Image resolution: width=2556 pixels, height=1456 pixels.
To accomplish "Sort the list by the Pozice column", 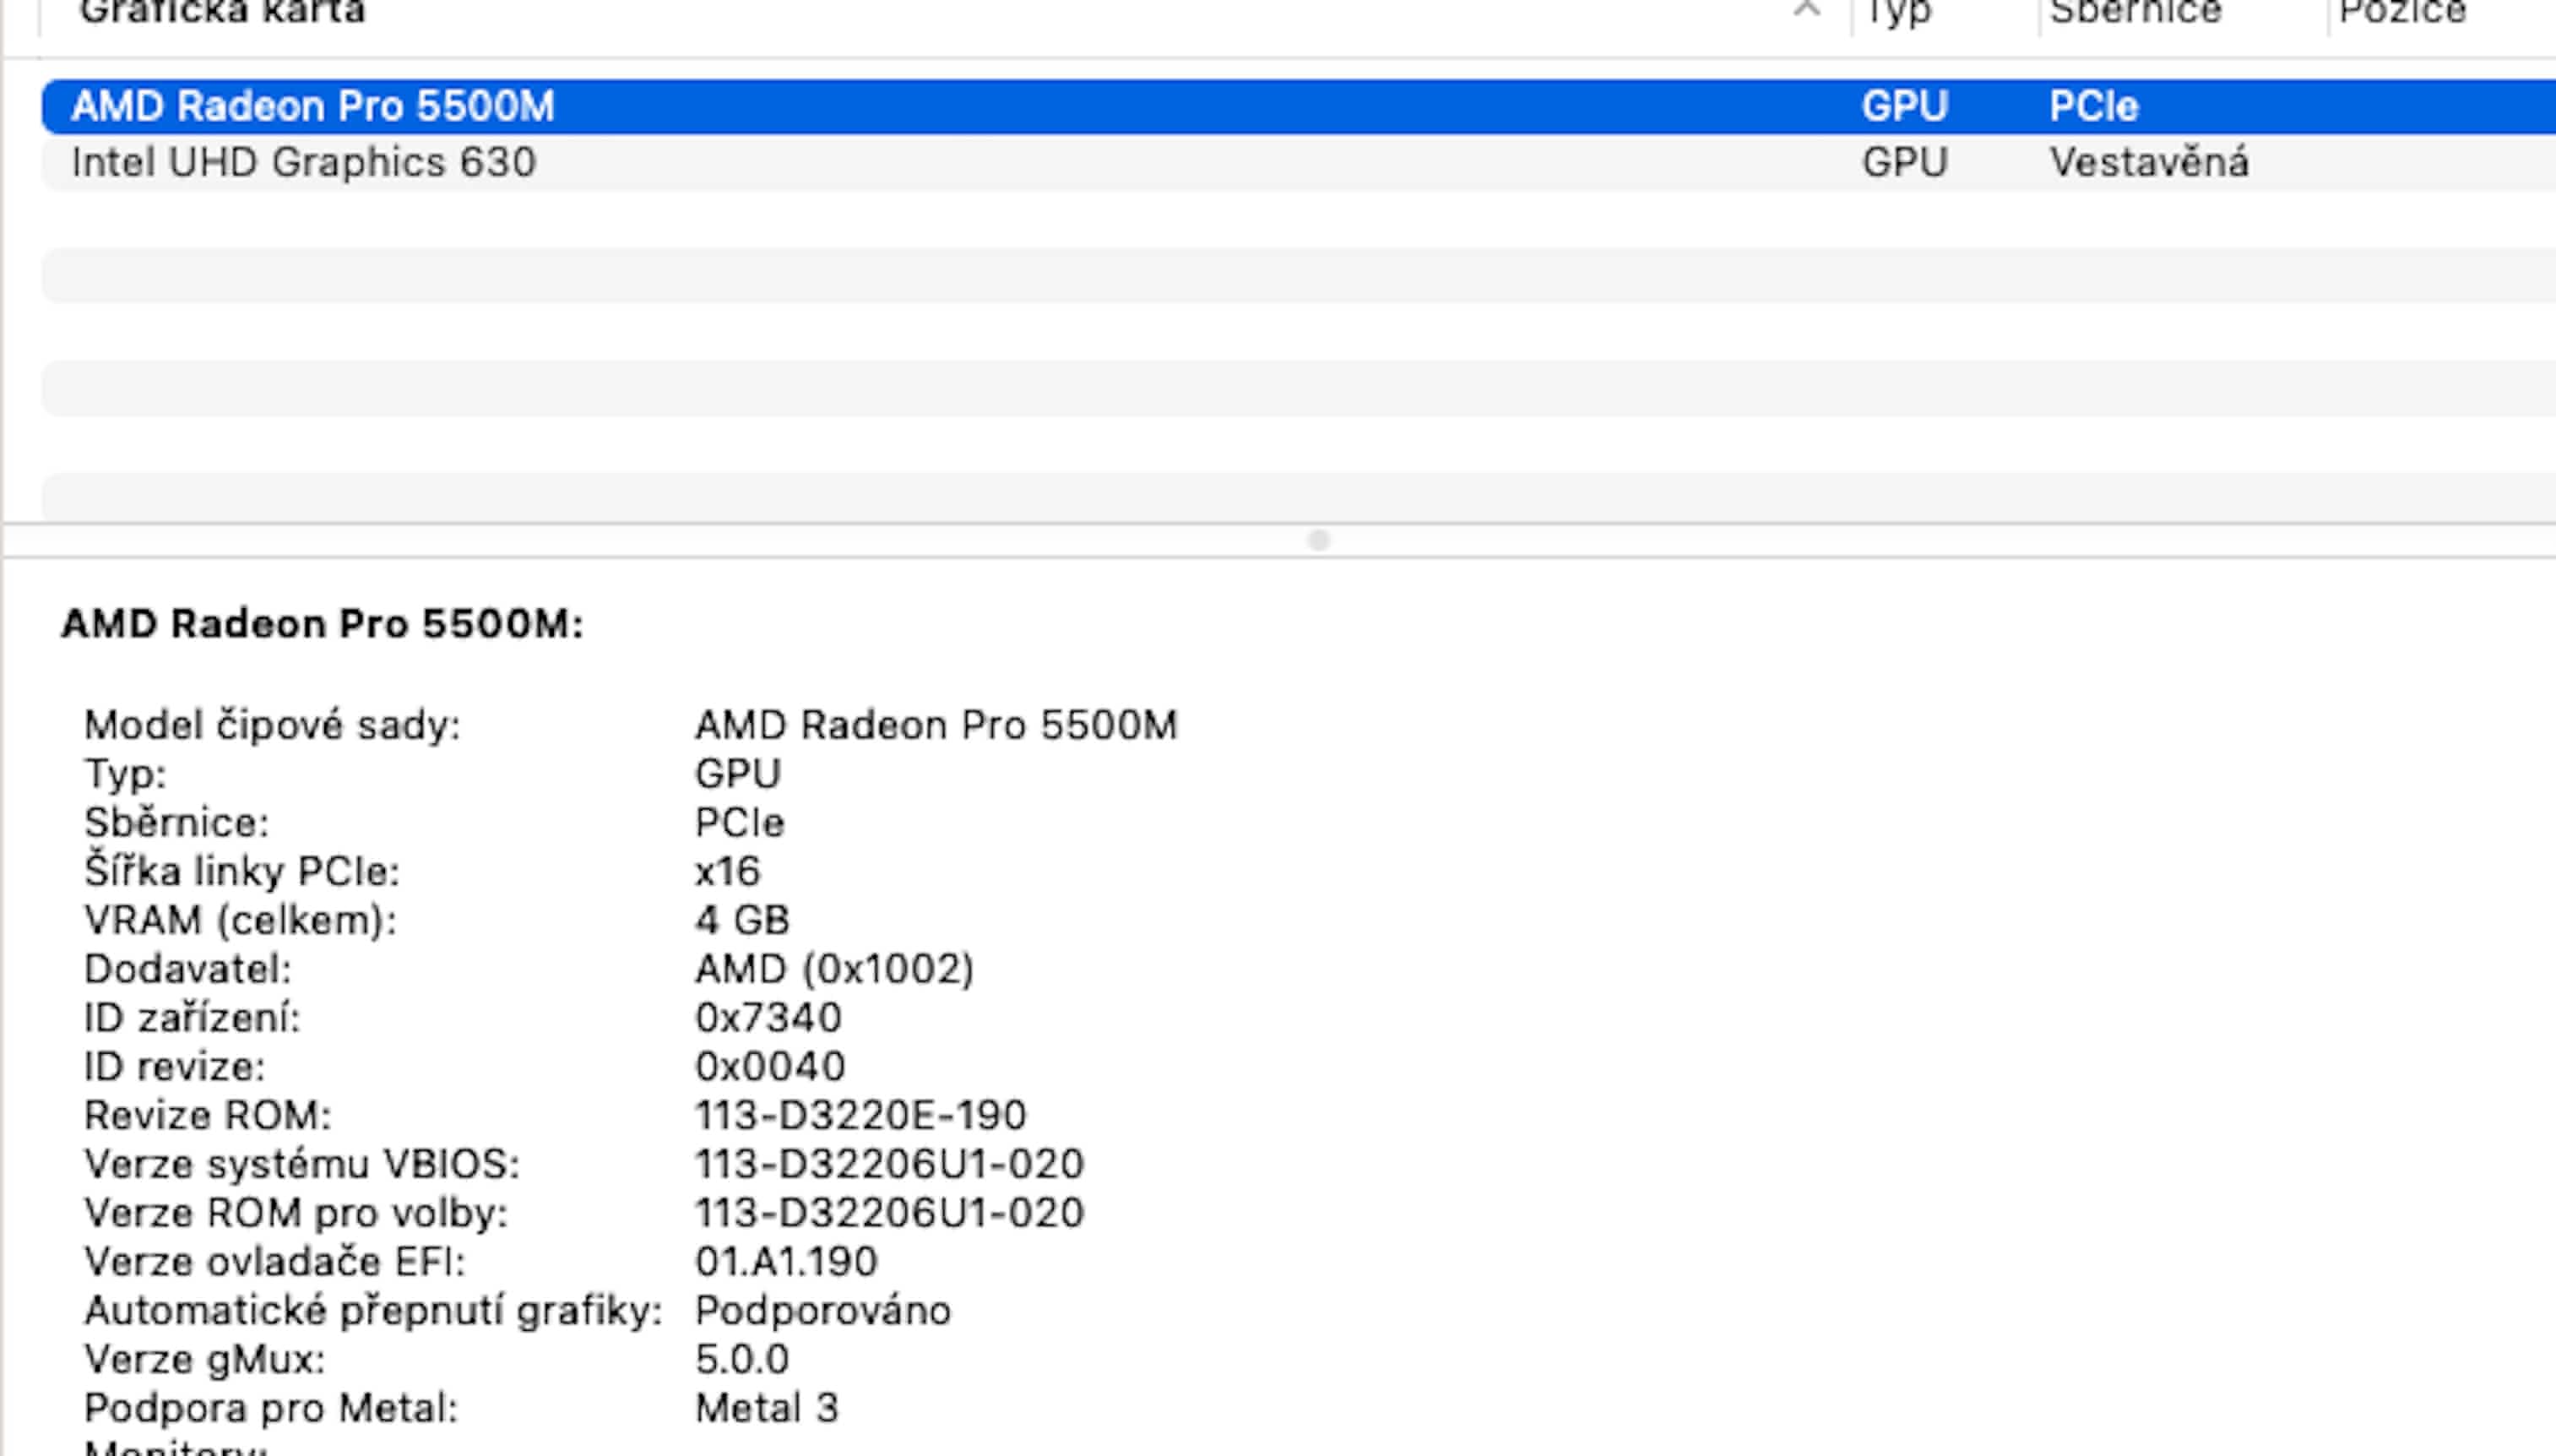I will pos(2402,12).
